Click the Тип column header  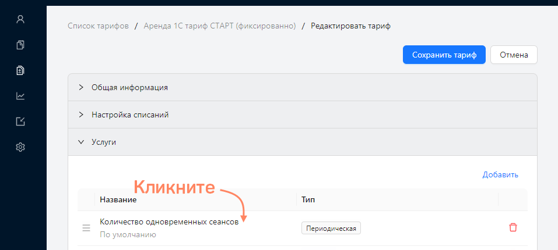pos(308,199)
